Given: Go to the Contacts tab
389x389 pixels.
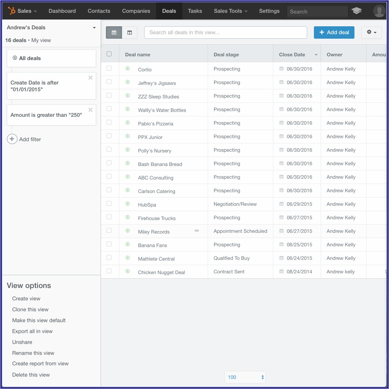Looking at the screenshot, I should point(99,11).
